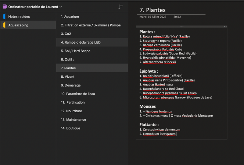Grab the note container top handle dots

pos(182,27)
